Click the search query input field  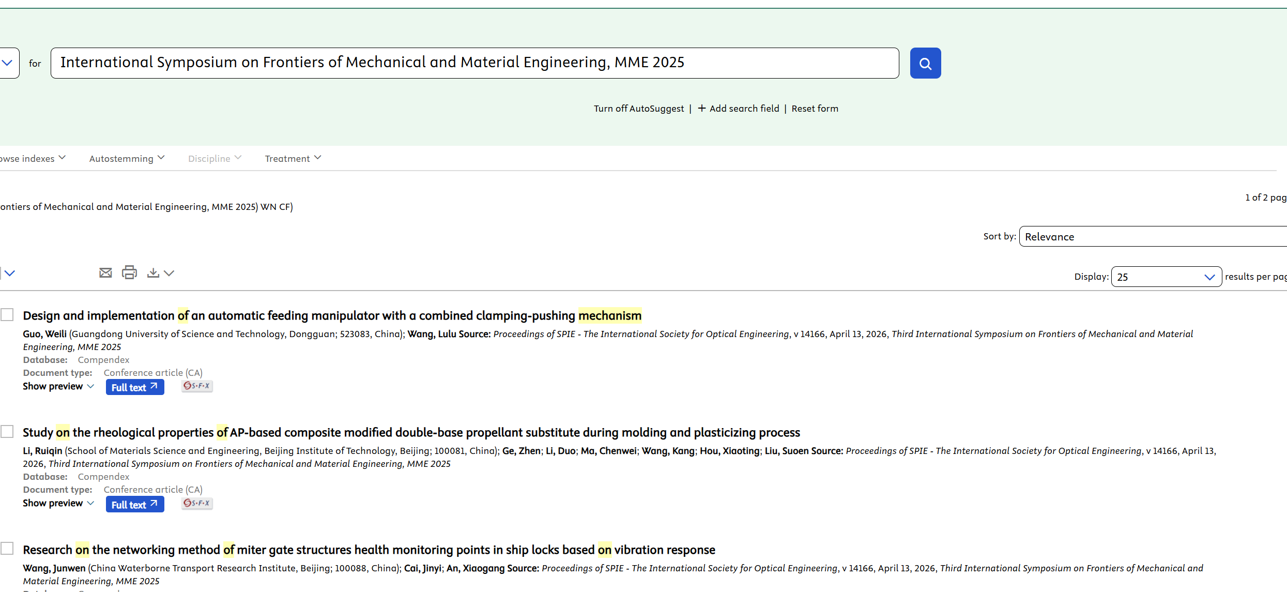474,63
